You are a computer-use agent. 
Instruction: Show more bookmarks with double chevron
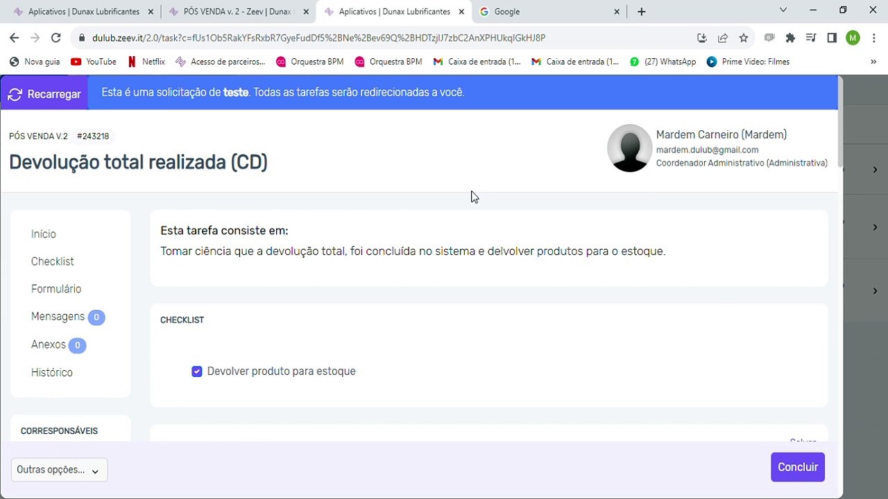tap(873, 62)
